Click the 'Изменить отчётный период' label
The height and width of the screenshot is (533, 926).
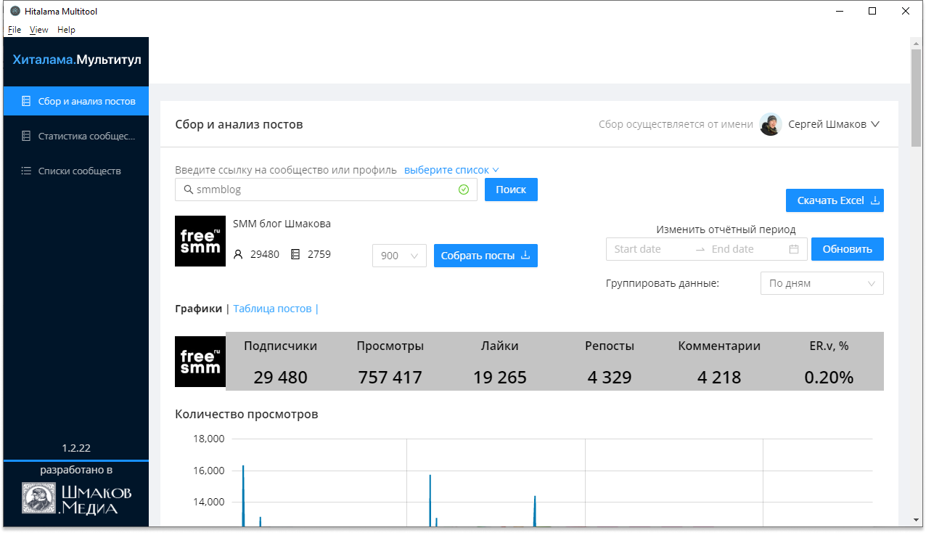pos(726,229)
